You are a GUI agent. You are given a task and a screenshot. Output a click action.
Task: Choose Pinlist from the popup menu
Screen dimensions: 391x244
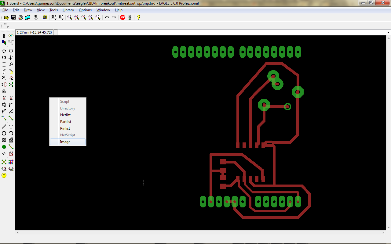click(x=68, y=128)
